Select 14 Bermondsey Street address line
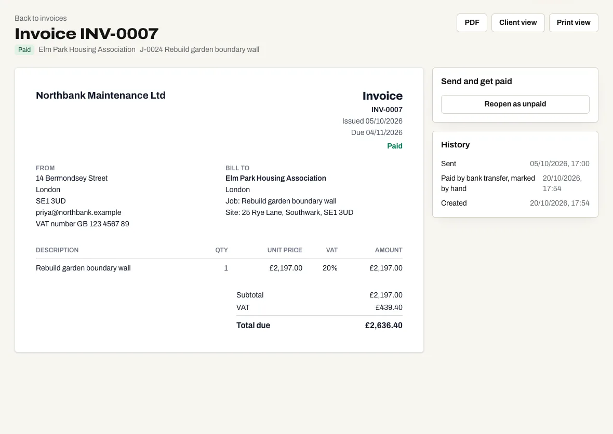The image size is (613, 434). (72, 178)
